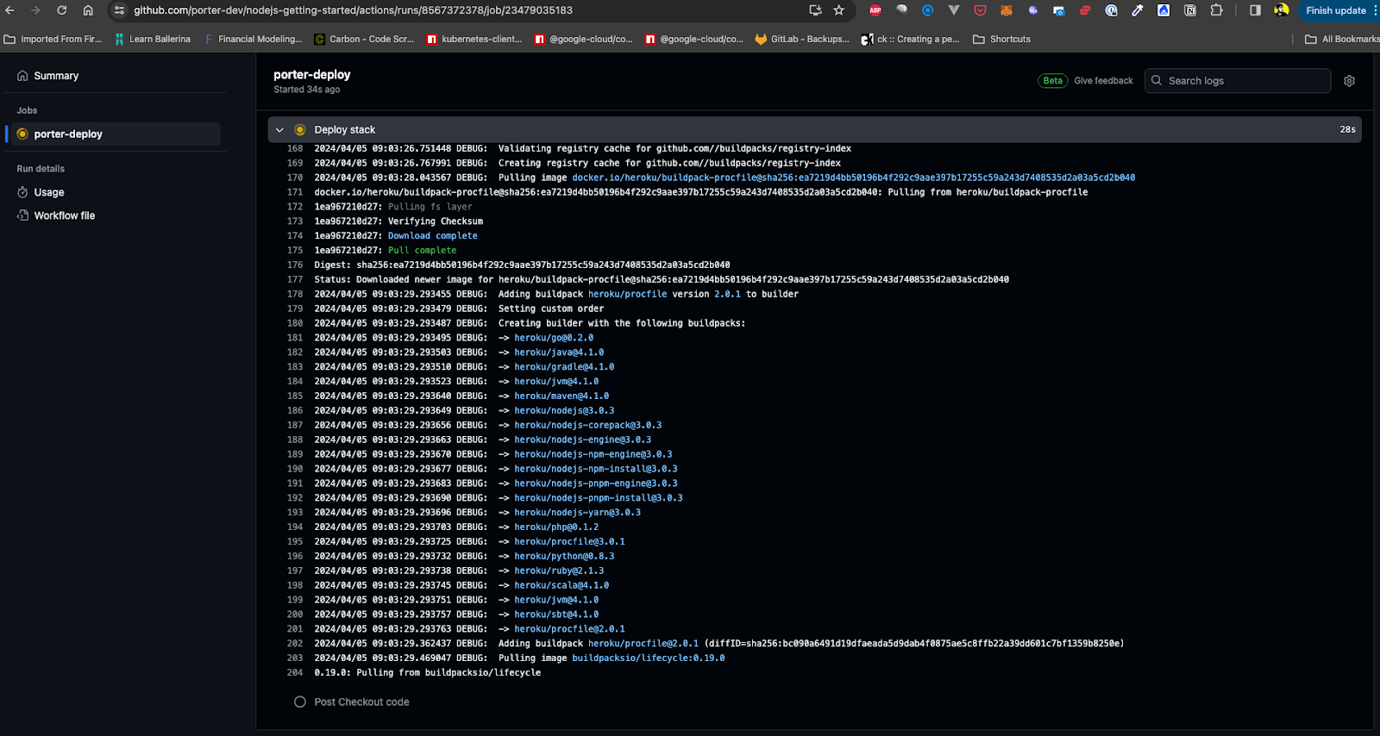The image size is (1380, 736).
Task: Focus the Search logs field
Action: pos(1238,81)
